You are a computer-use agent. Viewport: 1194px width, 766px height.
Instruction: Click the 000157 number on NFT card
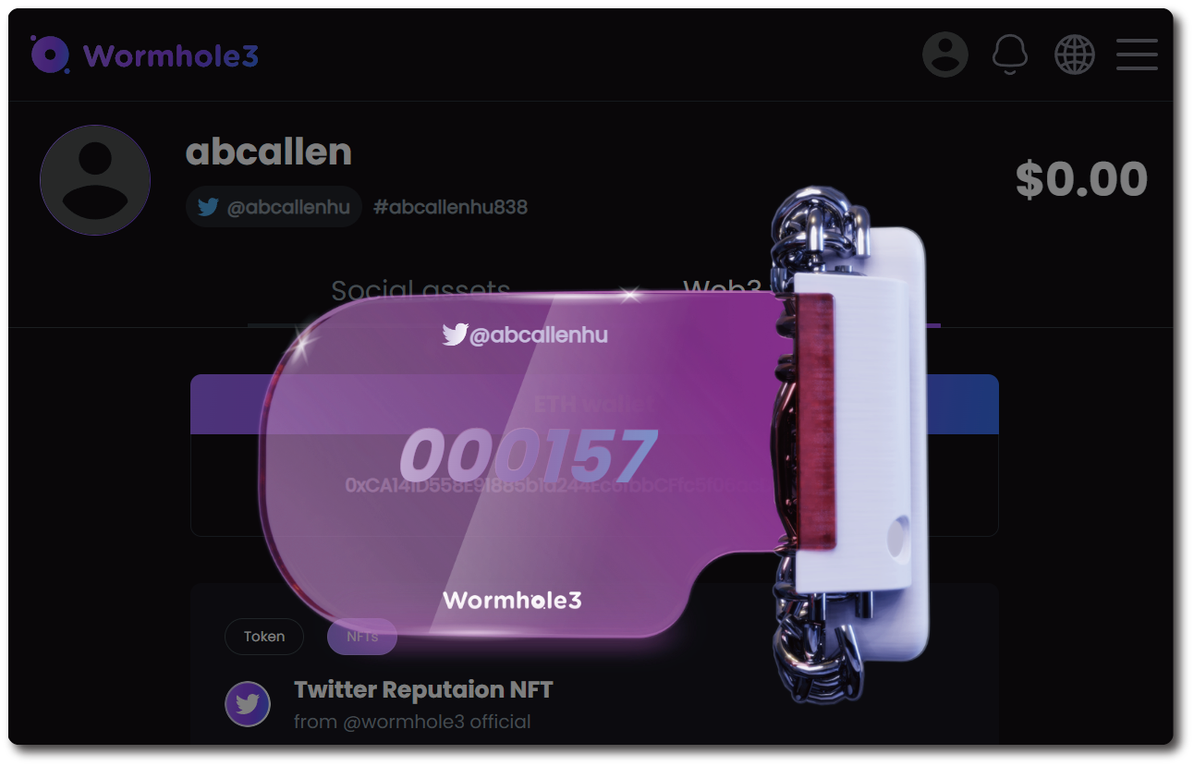pyautogui.click(x=528, y=457)
